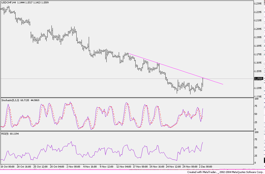Viewport: 265px width, 174px height.
Task: Click the OHLC values 1.1444 1.1517 1.1413 1.1509
Action: (33, 3)
